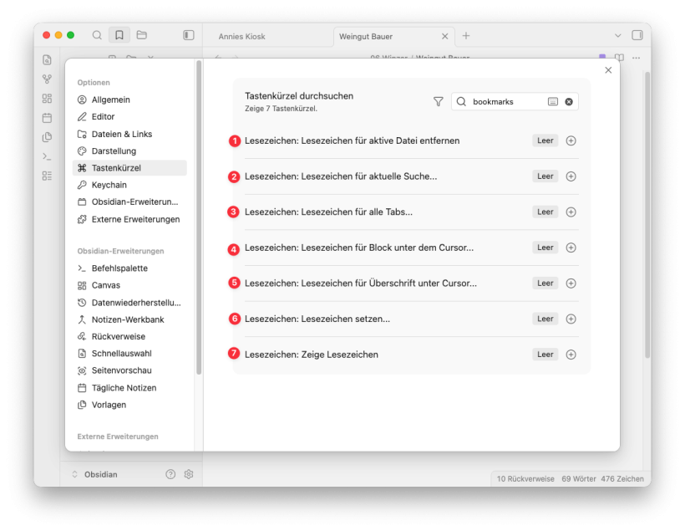Open Darstellung settings section
Viewport: 685px width, 531px height.
point(114,151)
